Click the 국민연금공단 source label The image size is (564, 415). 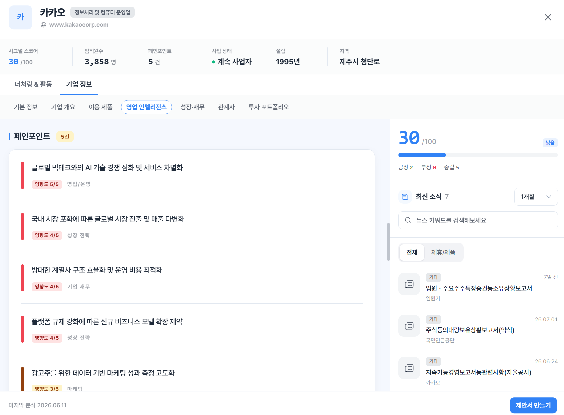pos(440,340)
